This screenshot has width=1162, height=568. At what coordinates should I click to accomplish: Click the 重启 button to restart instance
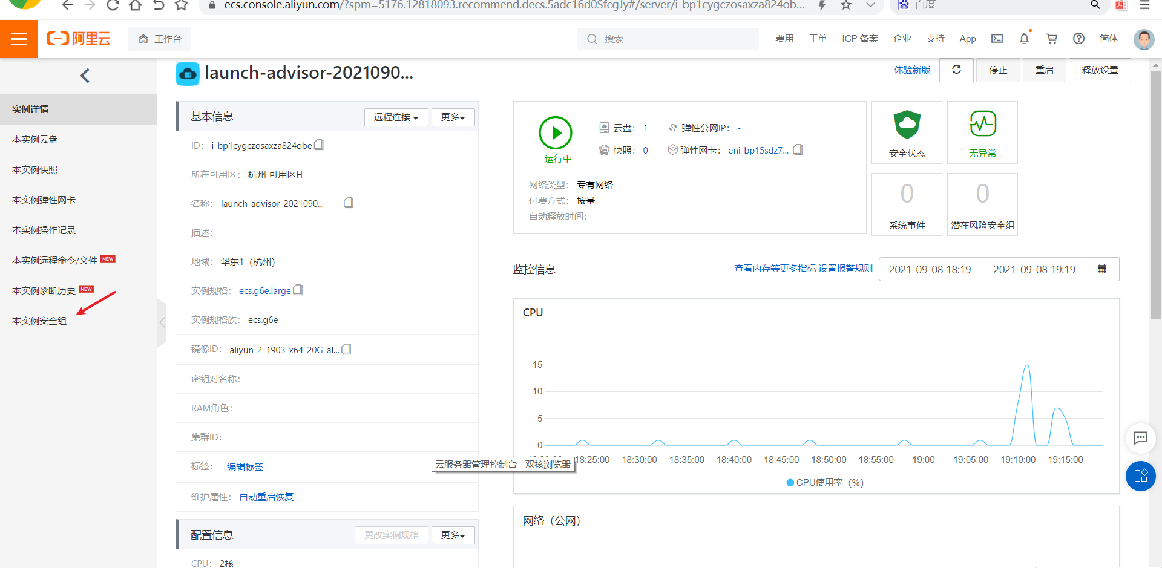tap(1044, 70)
